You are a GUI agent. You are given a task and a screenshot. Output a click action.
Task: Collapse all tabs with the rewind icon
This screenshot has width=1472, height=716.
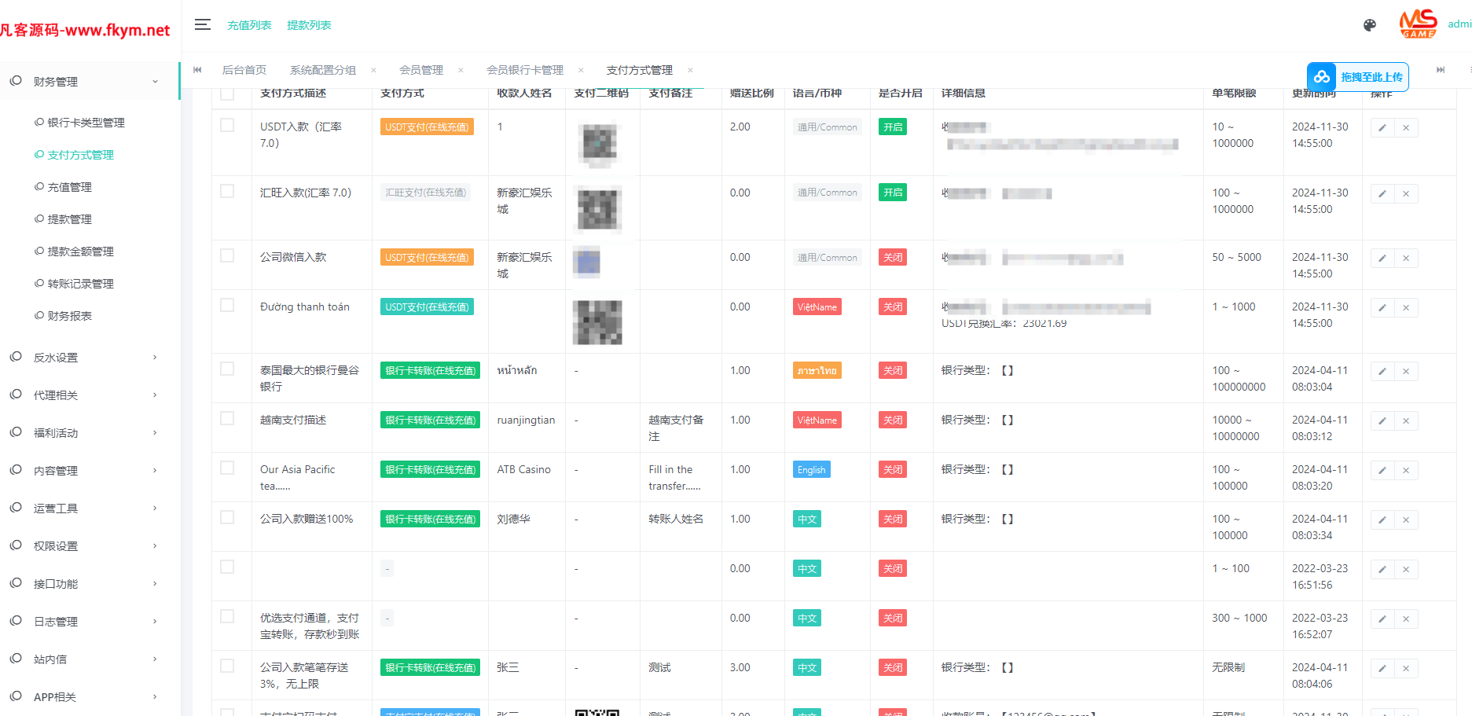point(197,70)
